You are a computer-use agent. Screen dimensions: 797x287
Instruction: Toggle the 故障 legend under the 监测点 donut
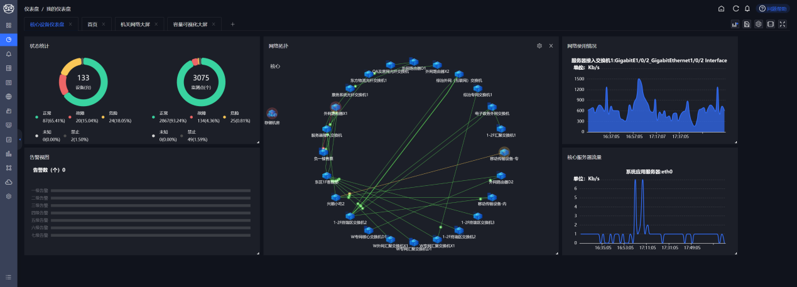202,113
